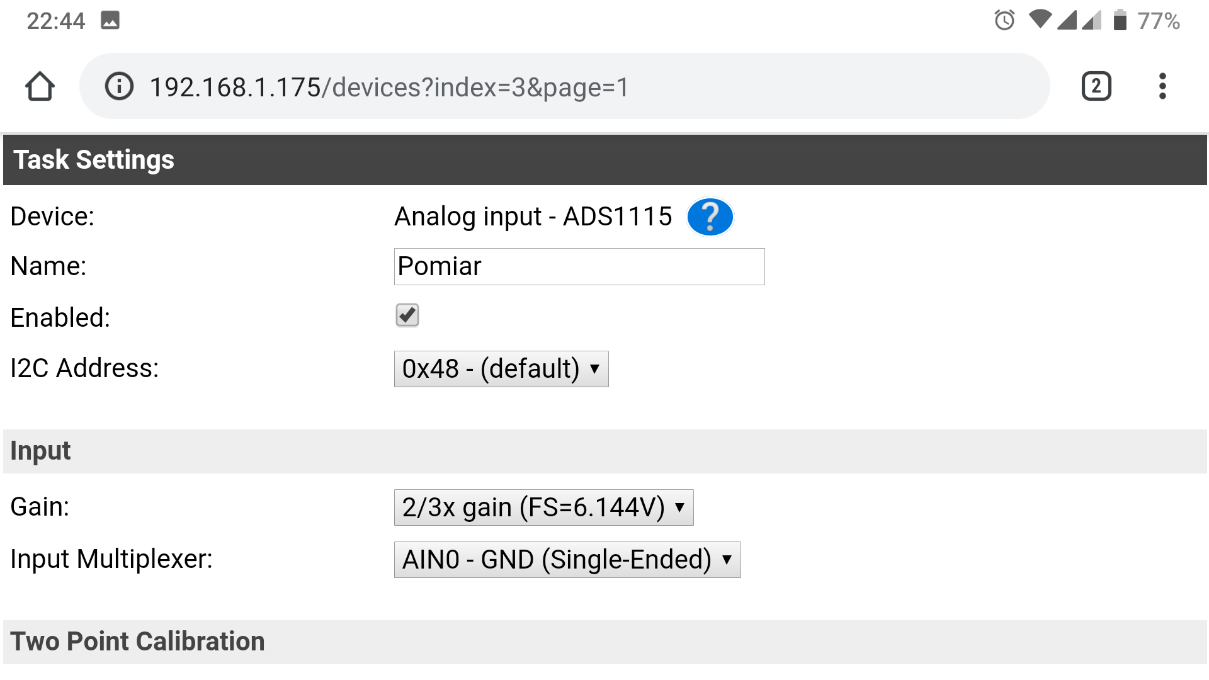
Task: Expand the I2C Address dropdown
Action: point(501,369)
